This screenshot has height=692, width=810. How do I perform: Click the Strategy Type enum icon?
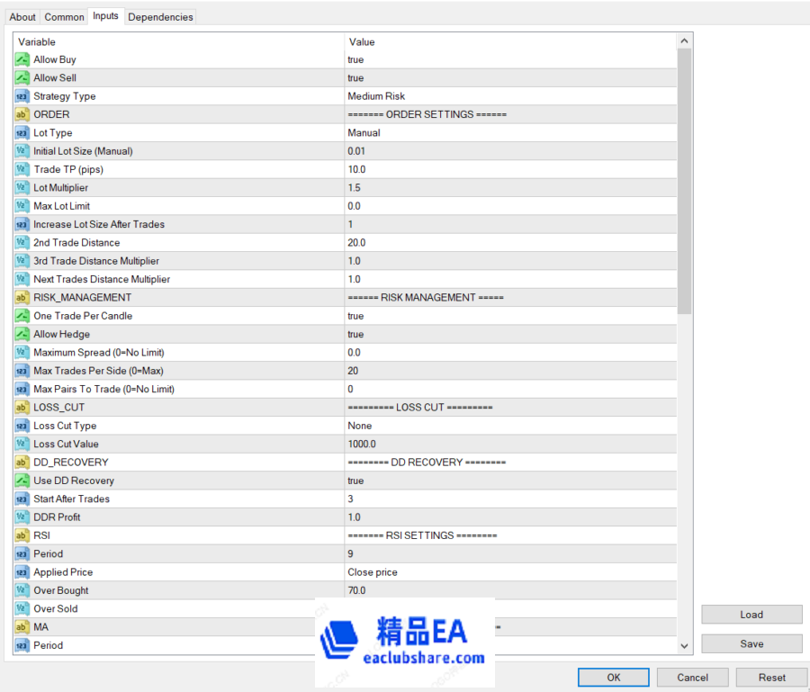[x=22, y=96]
